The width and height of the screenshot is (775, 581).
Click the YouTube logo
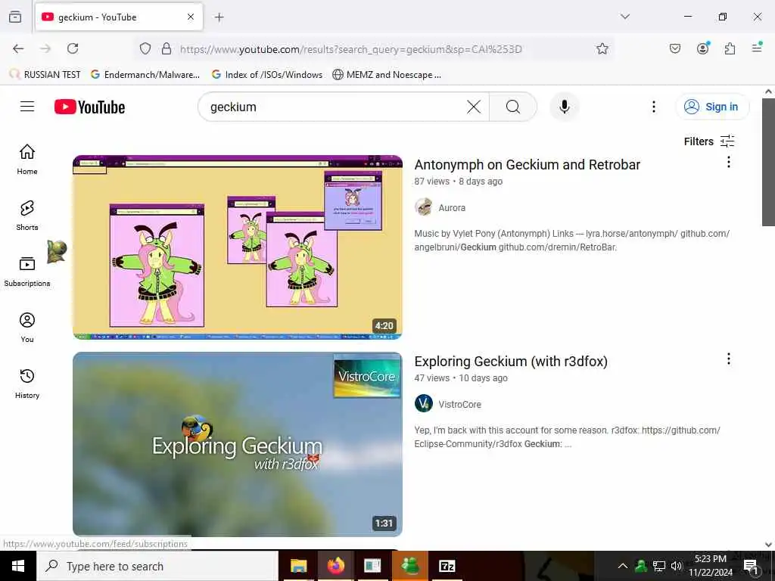pyautogui.click(x=89, y=107)
